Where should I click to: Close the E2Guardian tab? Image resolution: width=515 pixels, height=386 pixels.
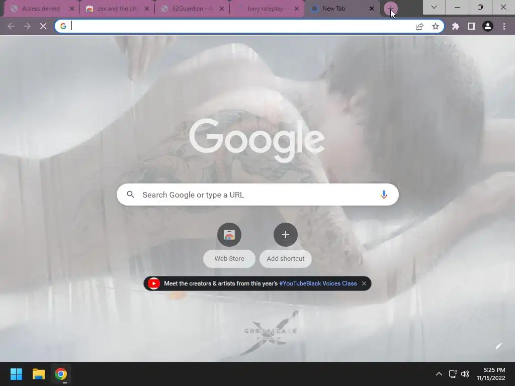click(x=222, y=9)
